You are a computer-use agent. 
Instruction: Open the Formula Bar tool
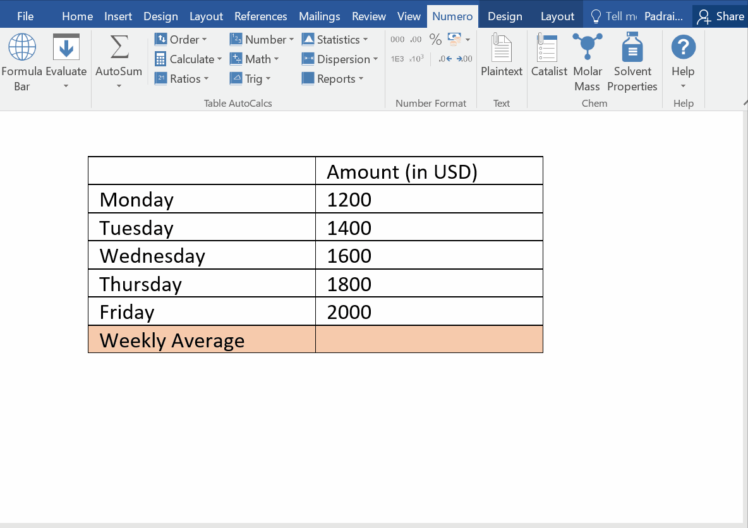click(22, 63)
